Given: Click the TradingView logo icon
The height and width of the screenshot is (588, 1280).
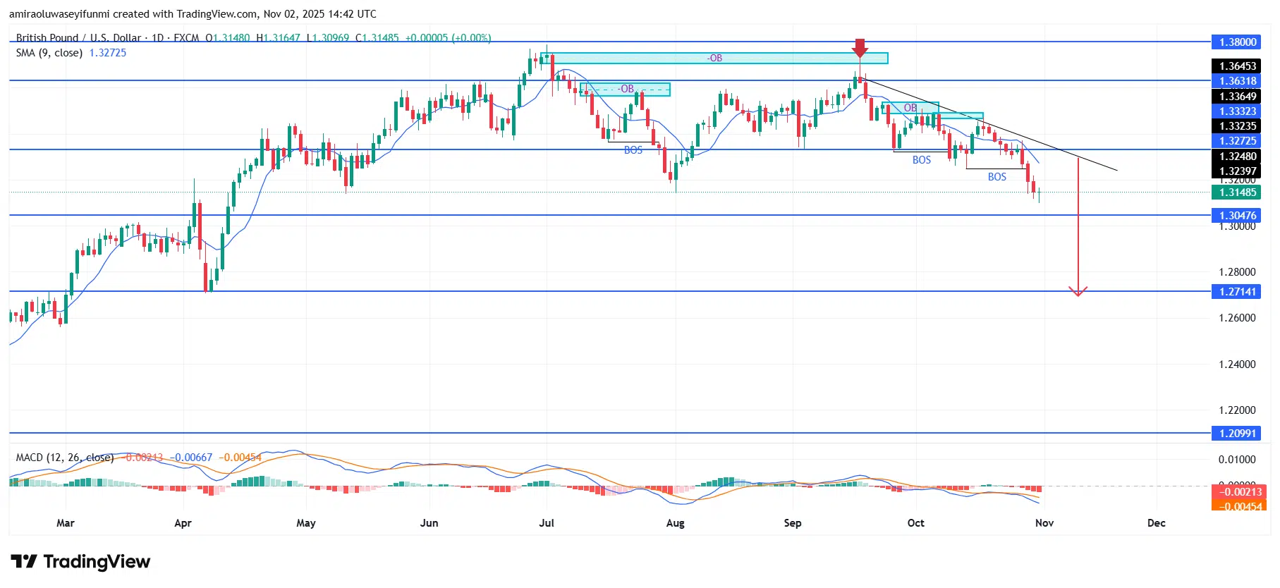Looking at the screenshot, I should pos(24,562).
